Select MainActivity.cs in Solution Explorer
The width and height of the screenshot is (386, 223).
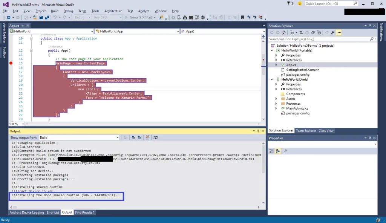(297, 108)
